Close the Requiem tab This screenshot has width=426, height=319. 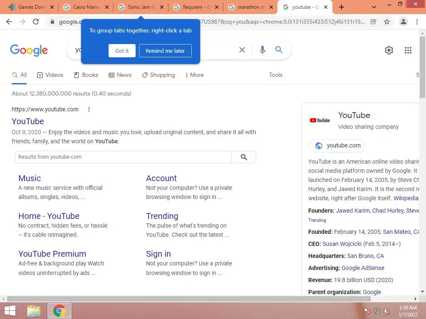[216, 7]
